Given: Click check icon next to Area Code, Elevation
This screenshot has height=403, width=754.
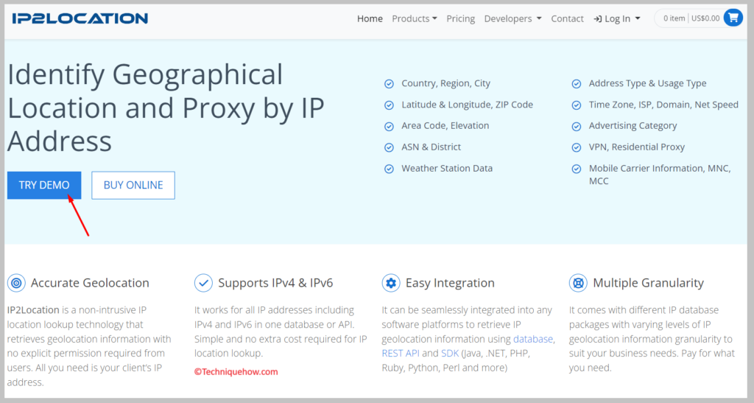Looking at the screenshot, I should pyautogui.click(x=389, y=127).
